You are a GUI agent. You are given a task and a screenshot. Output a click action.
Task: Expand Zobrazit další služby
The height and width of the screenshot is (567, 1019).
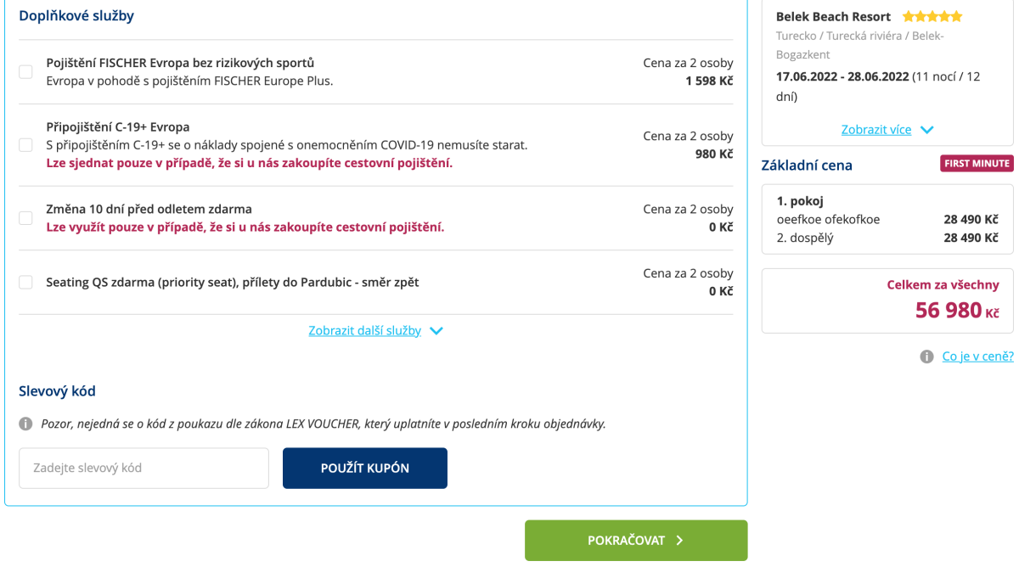coord(365,331)
